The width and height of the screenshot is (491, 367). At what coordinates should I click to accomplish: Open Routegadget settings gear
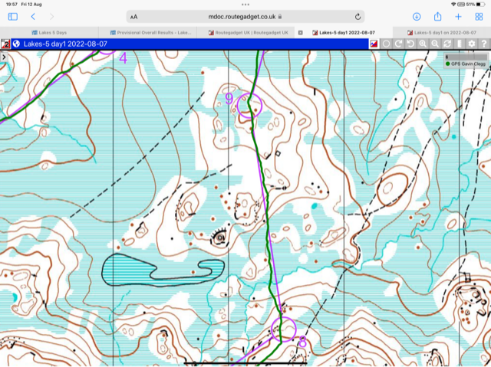tap(472, 44)
